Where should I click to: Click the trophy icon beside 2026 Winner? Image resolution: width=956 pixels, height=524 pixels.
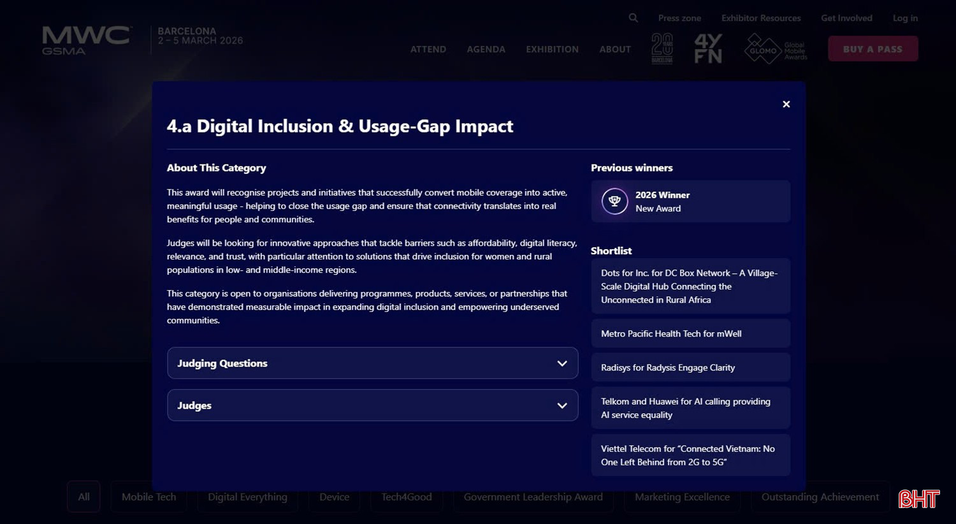click(x=614, y=201)
